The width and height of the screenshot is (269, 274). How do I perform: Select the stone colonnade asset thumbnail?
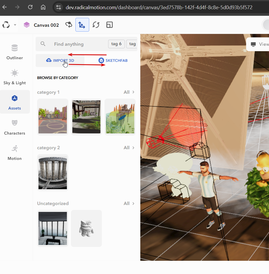(x=53, y=173)
